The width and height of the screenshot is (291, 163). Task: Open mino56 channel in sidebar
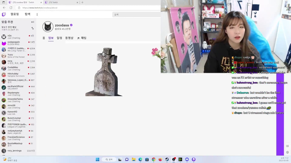[18, 106]
